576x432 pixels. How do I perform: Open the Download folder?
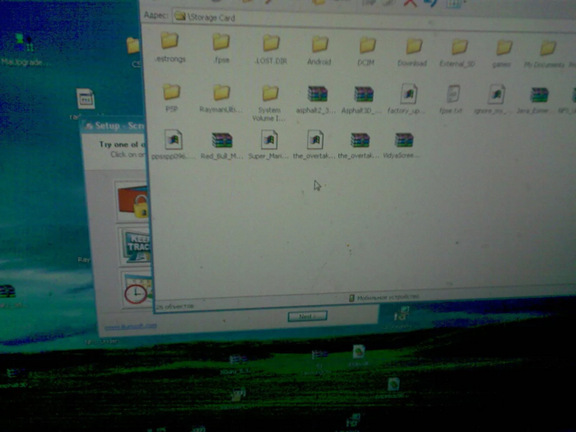click(x=412, y=53)
